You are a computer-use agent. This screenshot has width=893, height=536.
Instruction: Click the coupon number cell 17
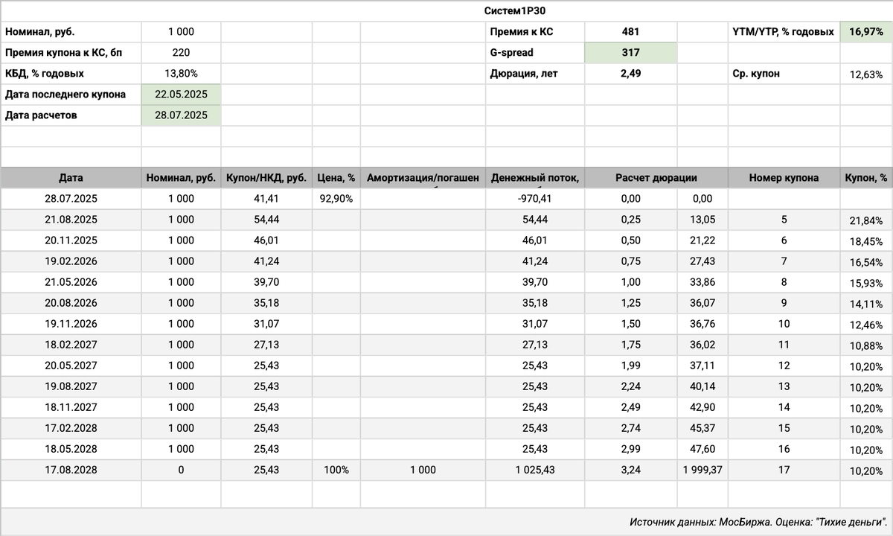pyautogui.click(x=784, y=470)
